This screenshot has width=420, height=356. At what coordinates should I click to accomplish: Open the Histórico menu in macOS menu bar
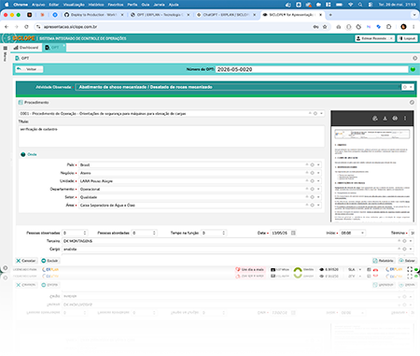[x=96, y=5]
